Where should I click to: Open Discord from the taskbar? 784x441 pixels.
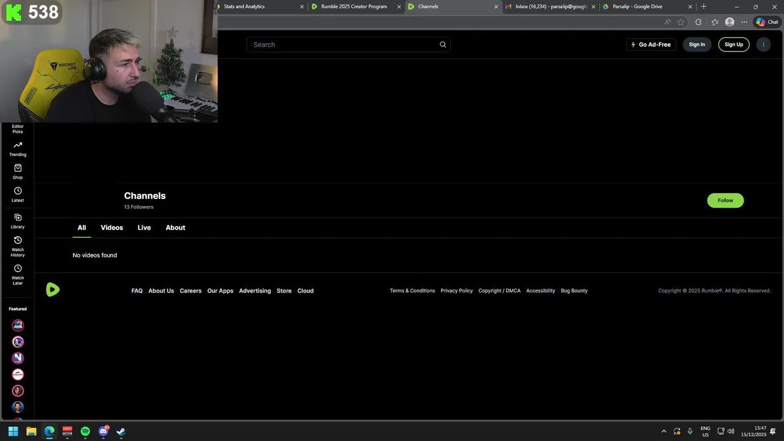coord(104,431)
